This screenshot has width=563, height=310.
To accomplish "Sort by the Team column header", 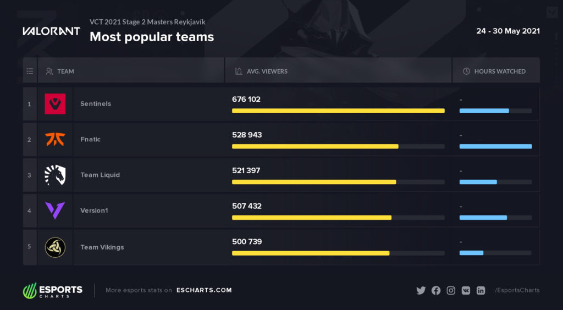I will click(65, 71).
